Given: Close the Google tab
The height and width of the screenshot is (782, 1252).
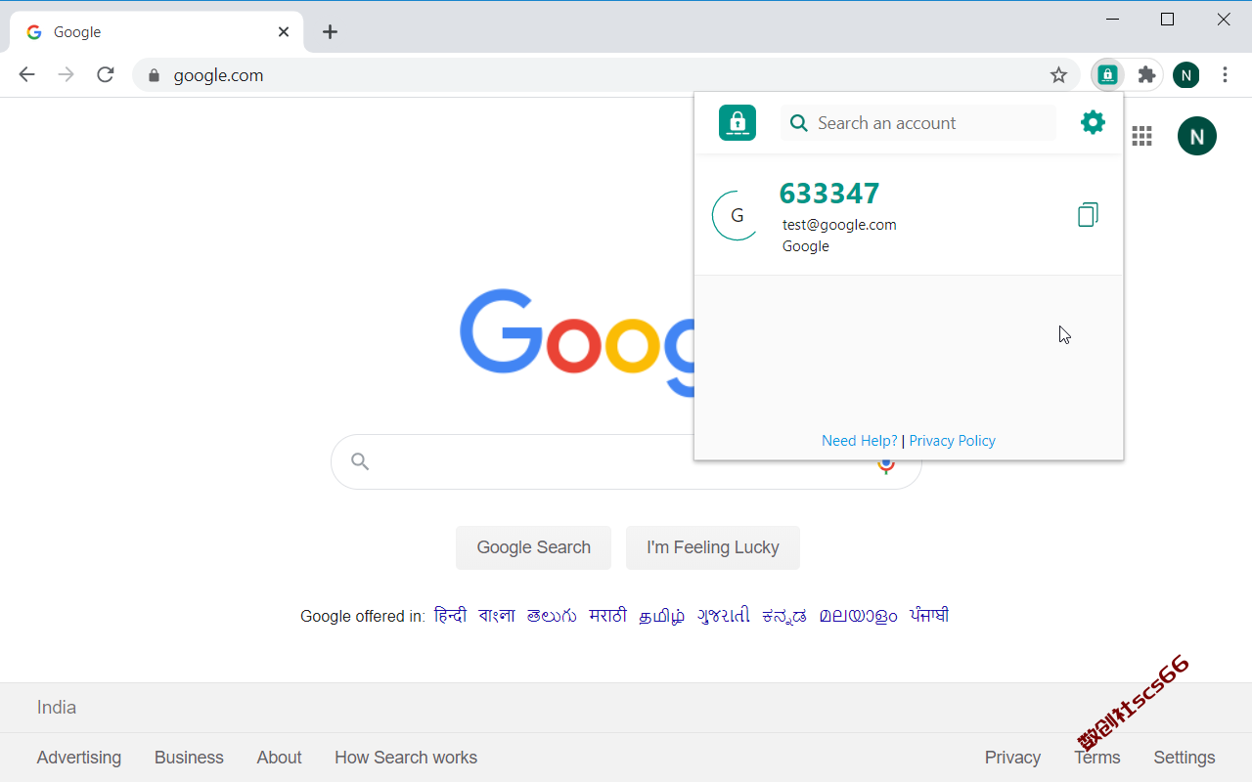Looking at the screenshot, I should 284,31.
